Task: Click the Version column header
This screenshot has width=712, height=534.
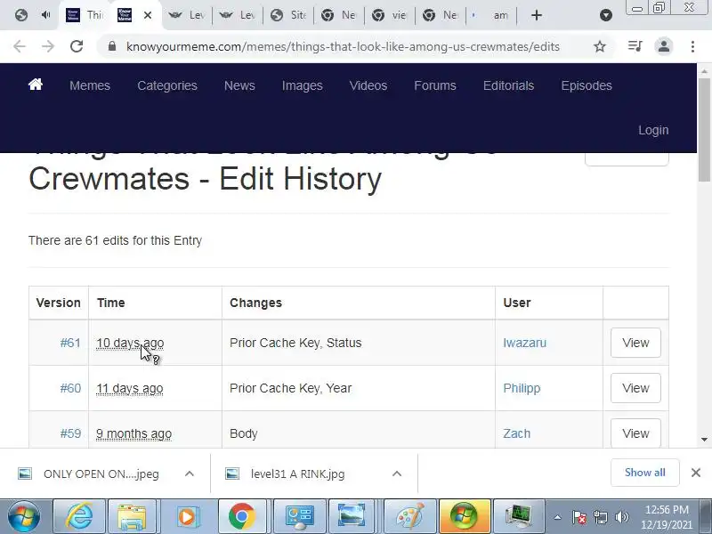Action: tap(58, 303)
